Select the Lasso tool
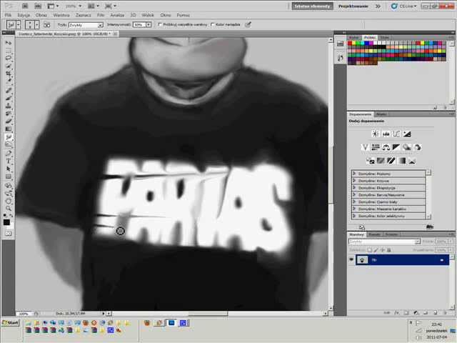The height and width of the screenshot is (343, 457). click(9, 58)
